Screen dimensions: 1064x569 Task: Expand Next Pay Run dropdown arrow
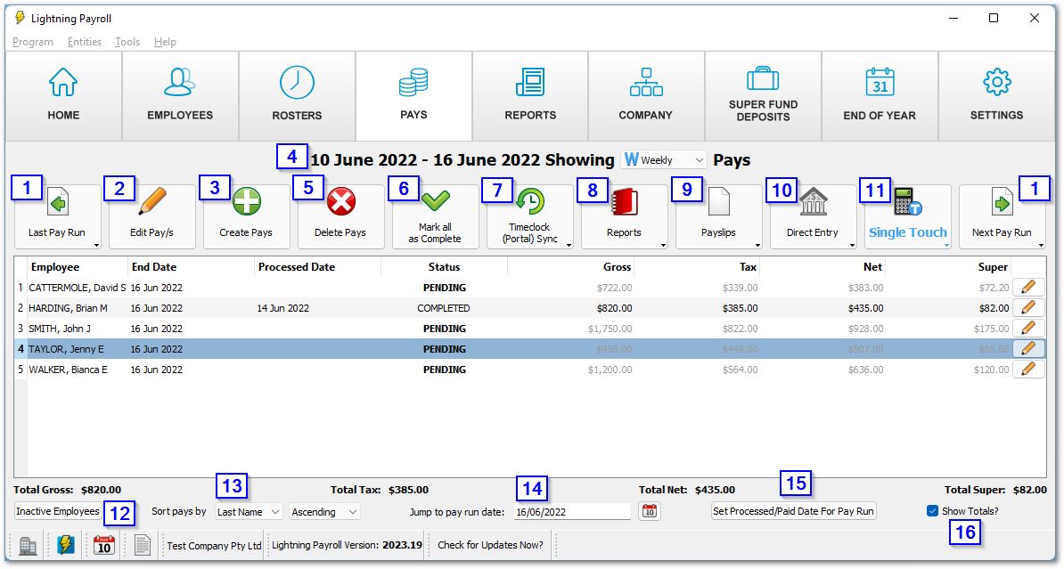1041,245
